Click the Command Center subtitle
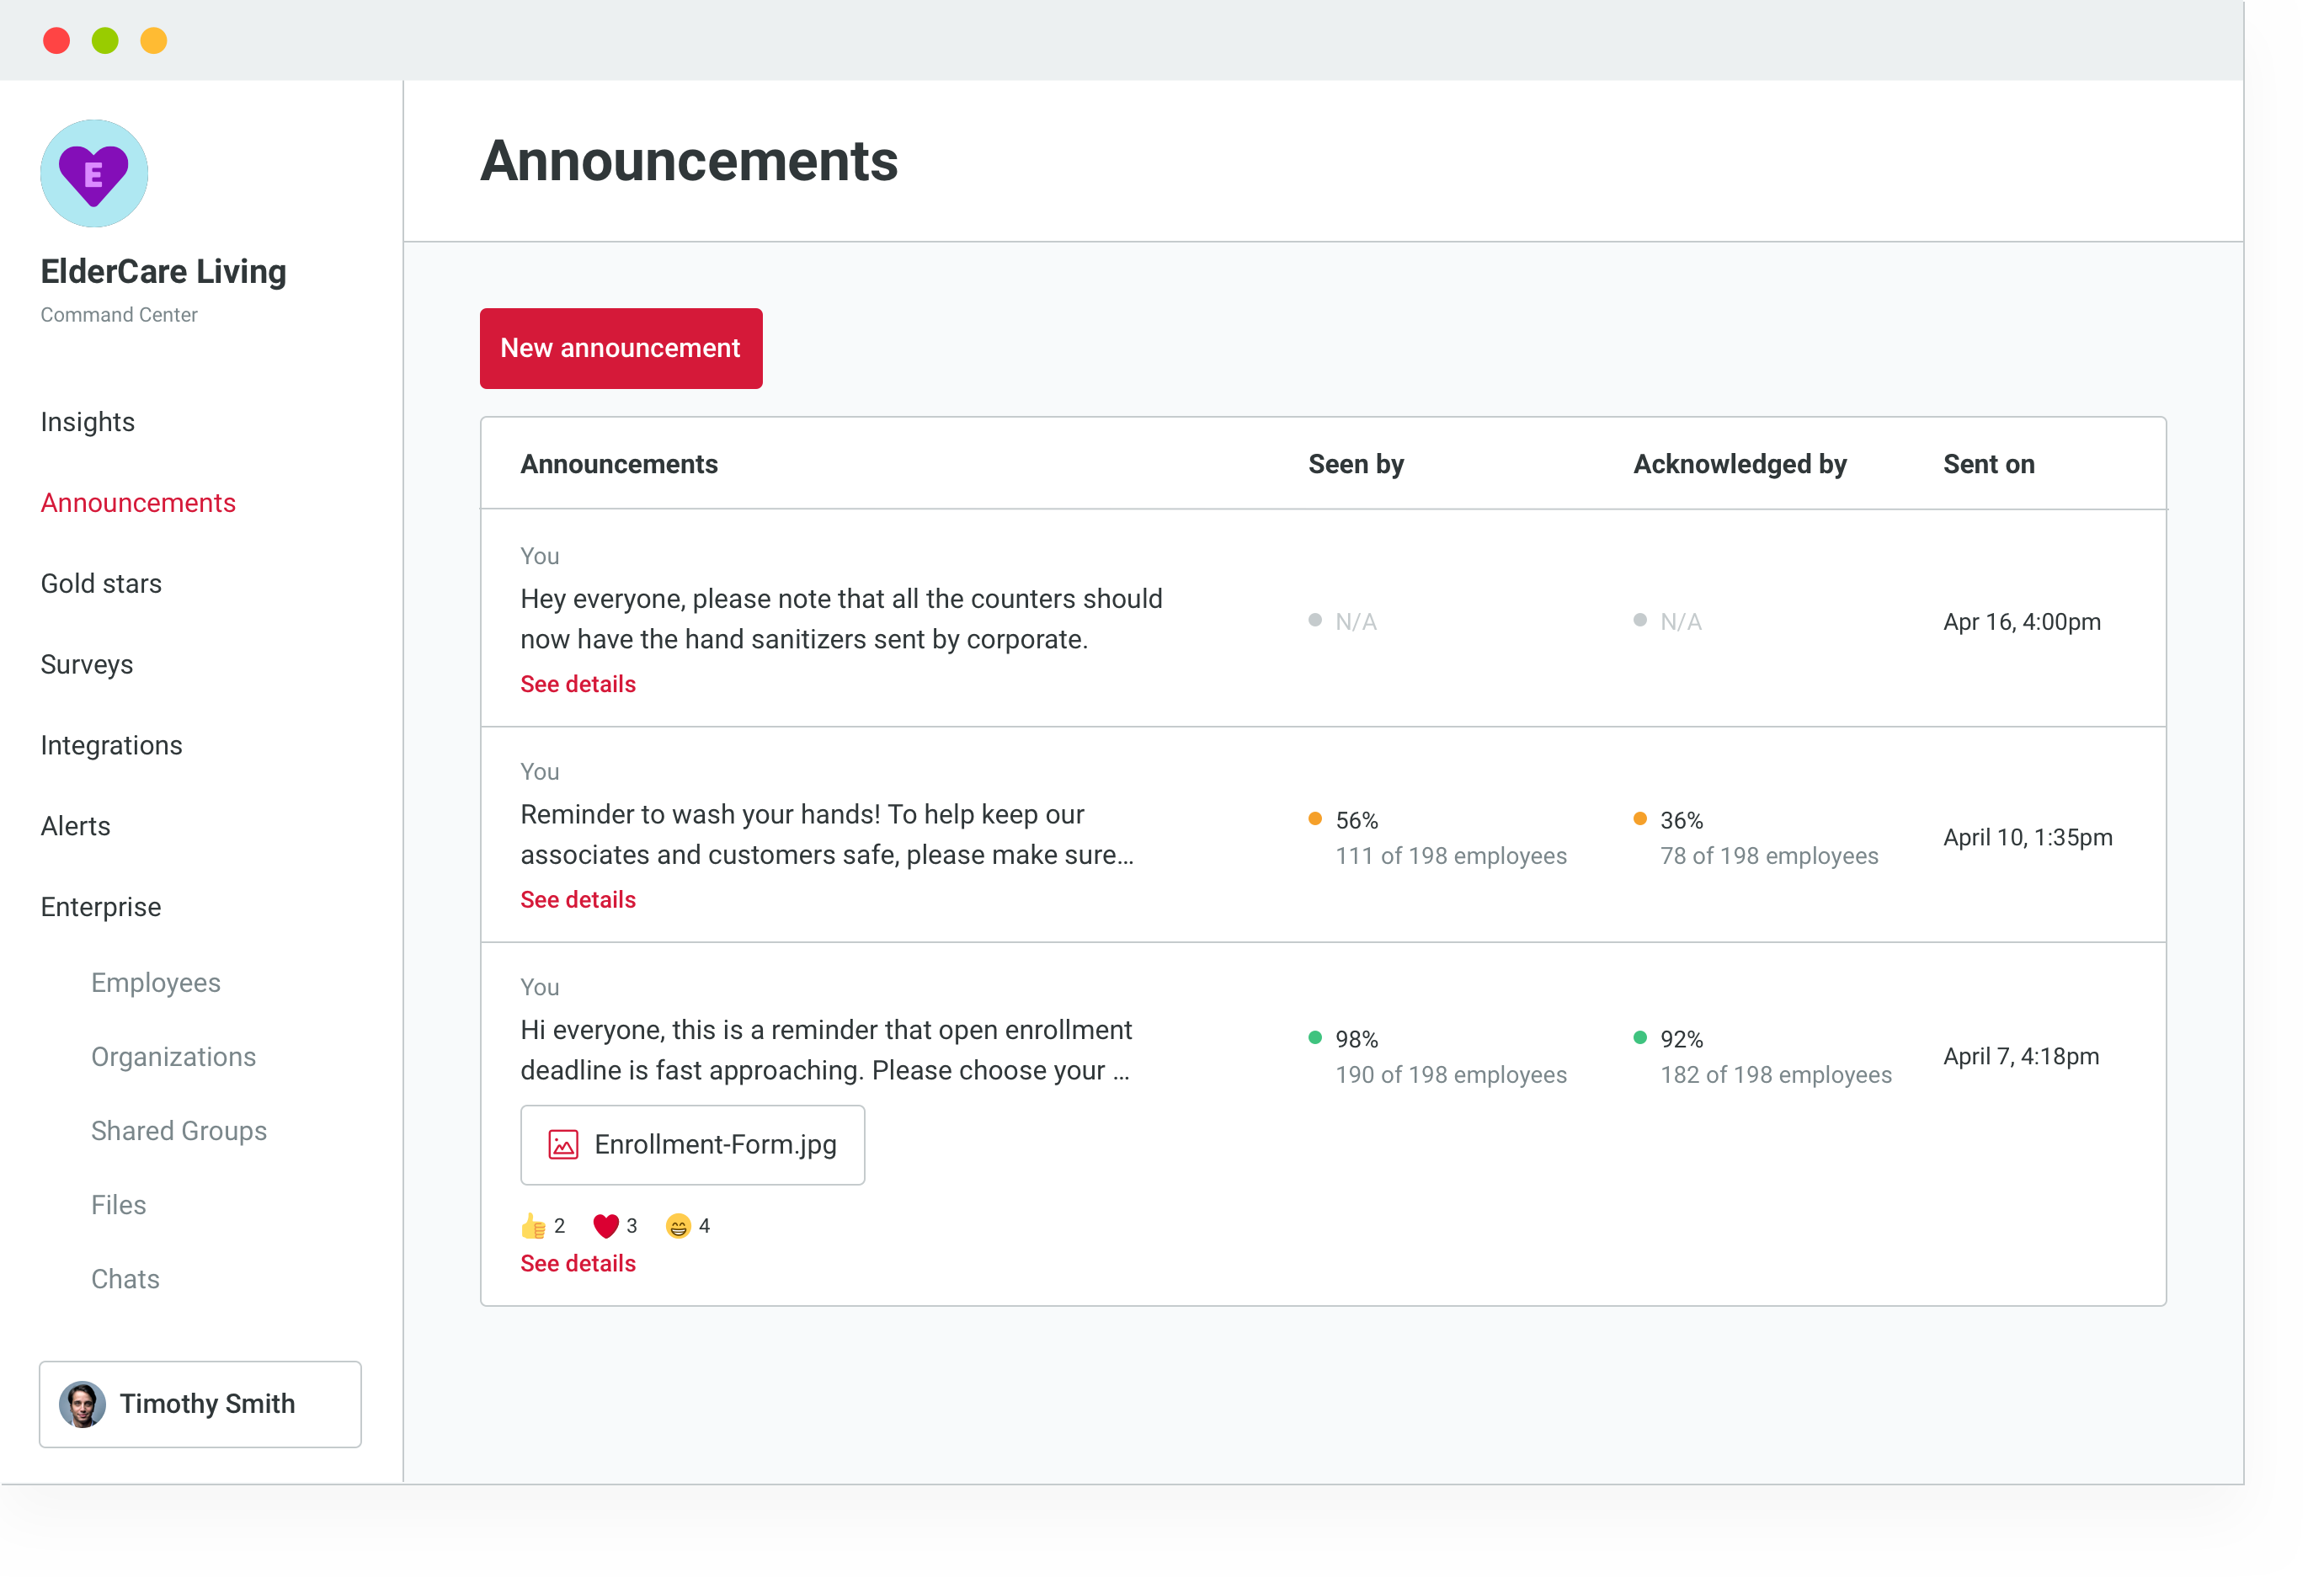This screenshot has width=2324, height=1583. point(119,315)
